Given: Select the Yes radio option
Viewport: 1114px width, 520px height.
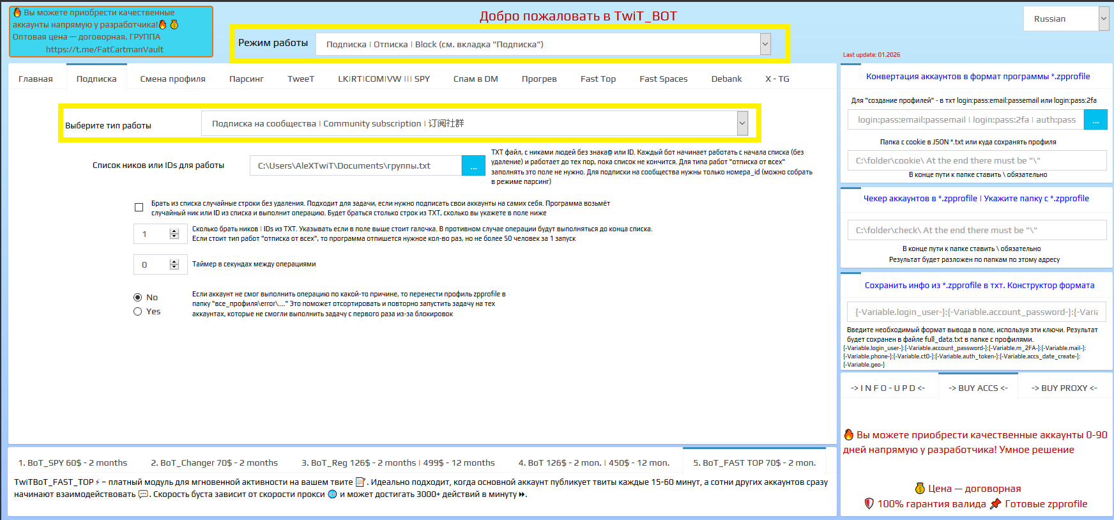Looking at the screenshot, I should point(137,312).
